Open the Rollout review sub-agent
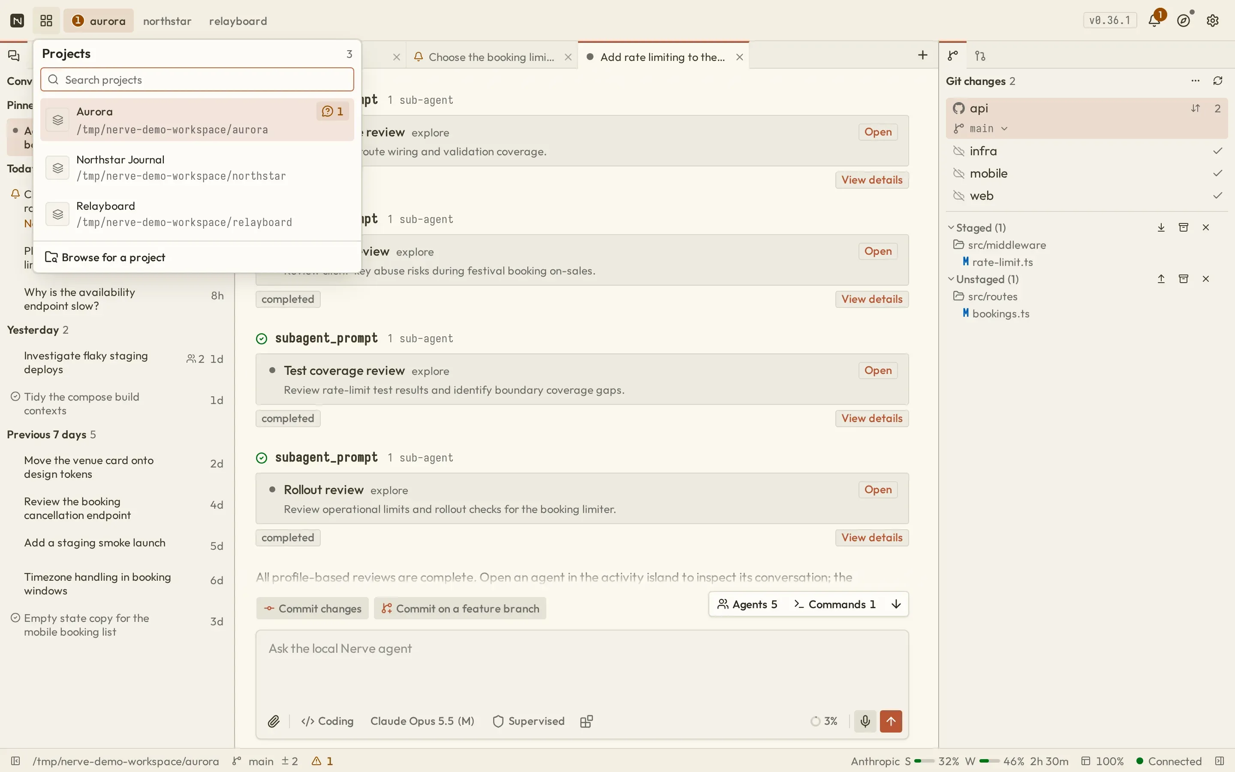 coord(878,489)
